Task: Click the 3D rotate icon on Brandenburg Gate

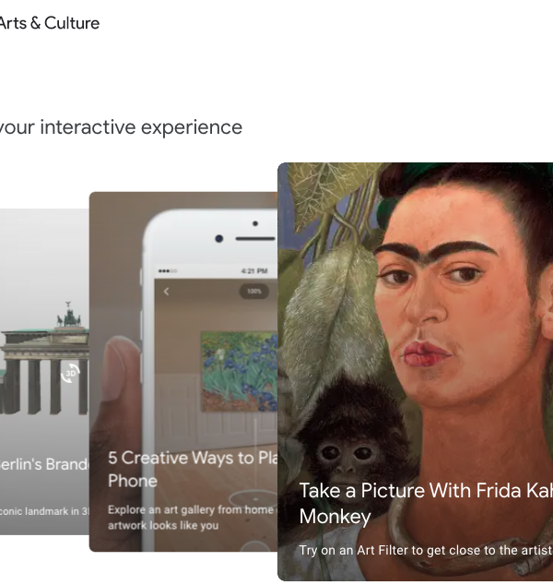Action: pos(70,374)
